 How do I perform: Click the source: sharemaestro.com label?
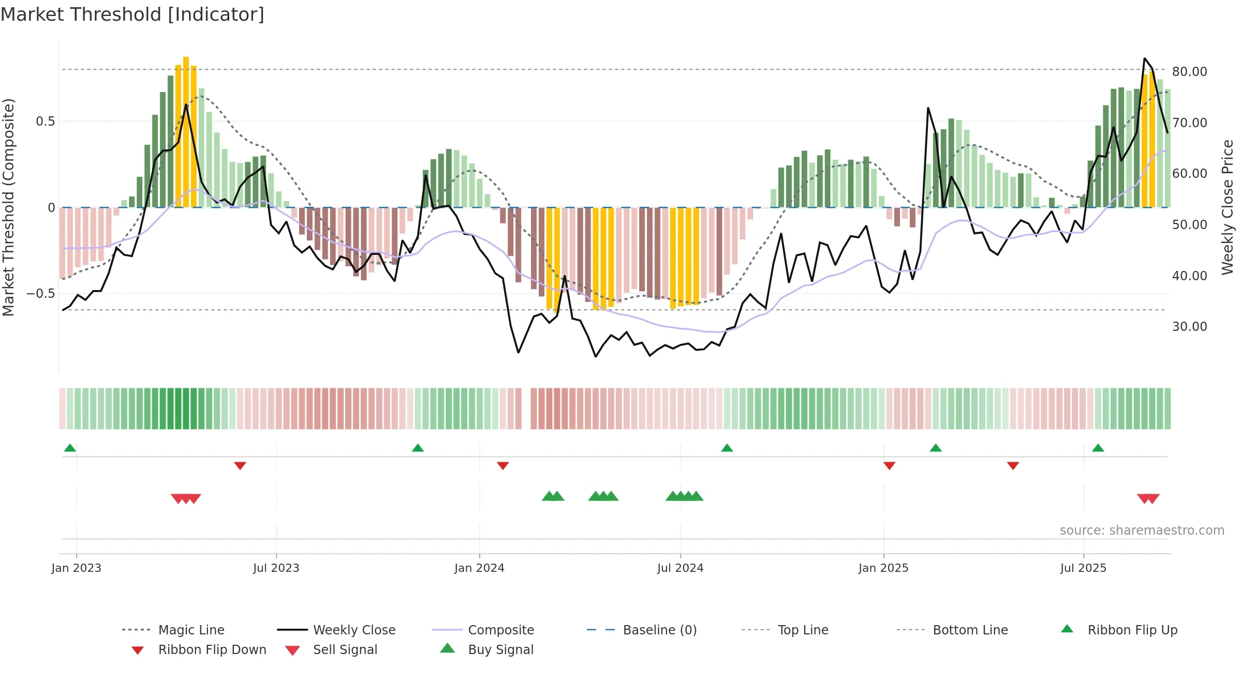[1142, 530]
